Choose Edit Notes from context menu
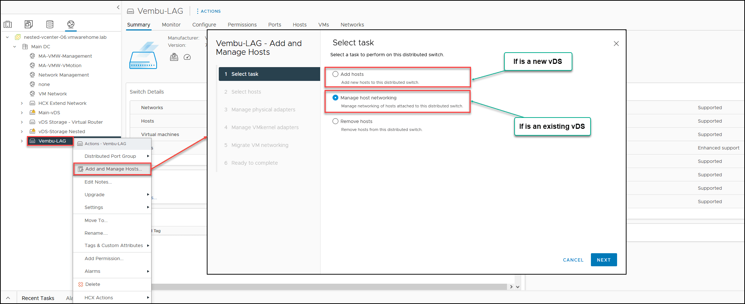The height and width of the screenshot is (304, 745). coord(112,182)
